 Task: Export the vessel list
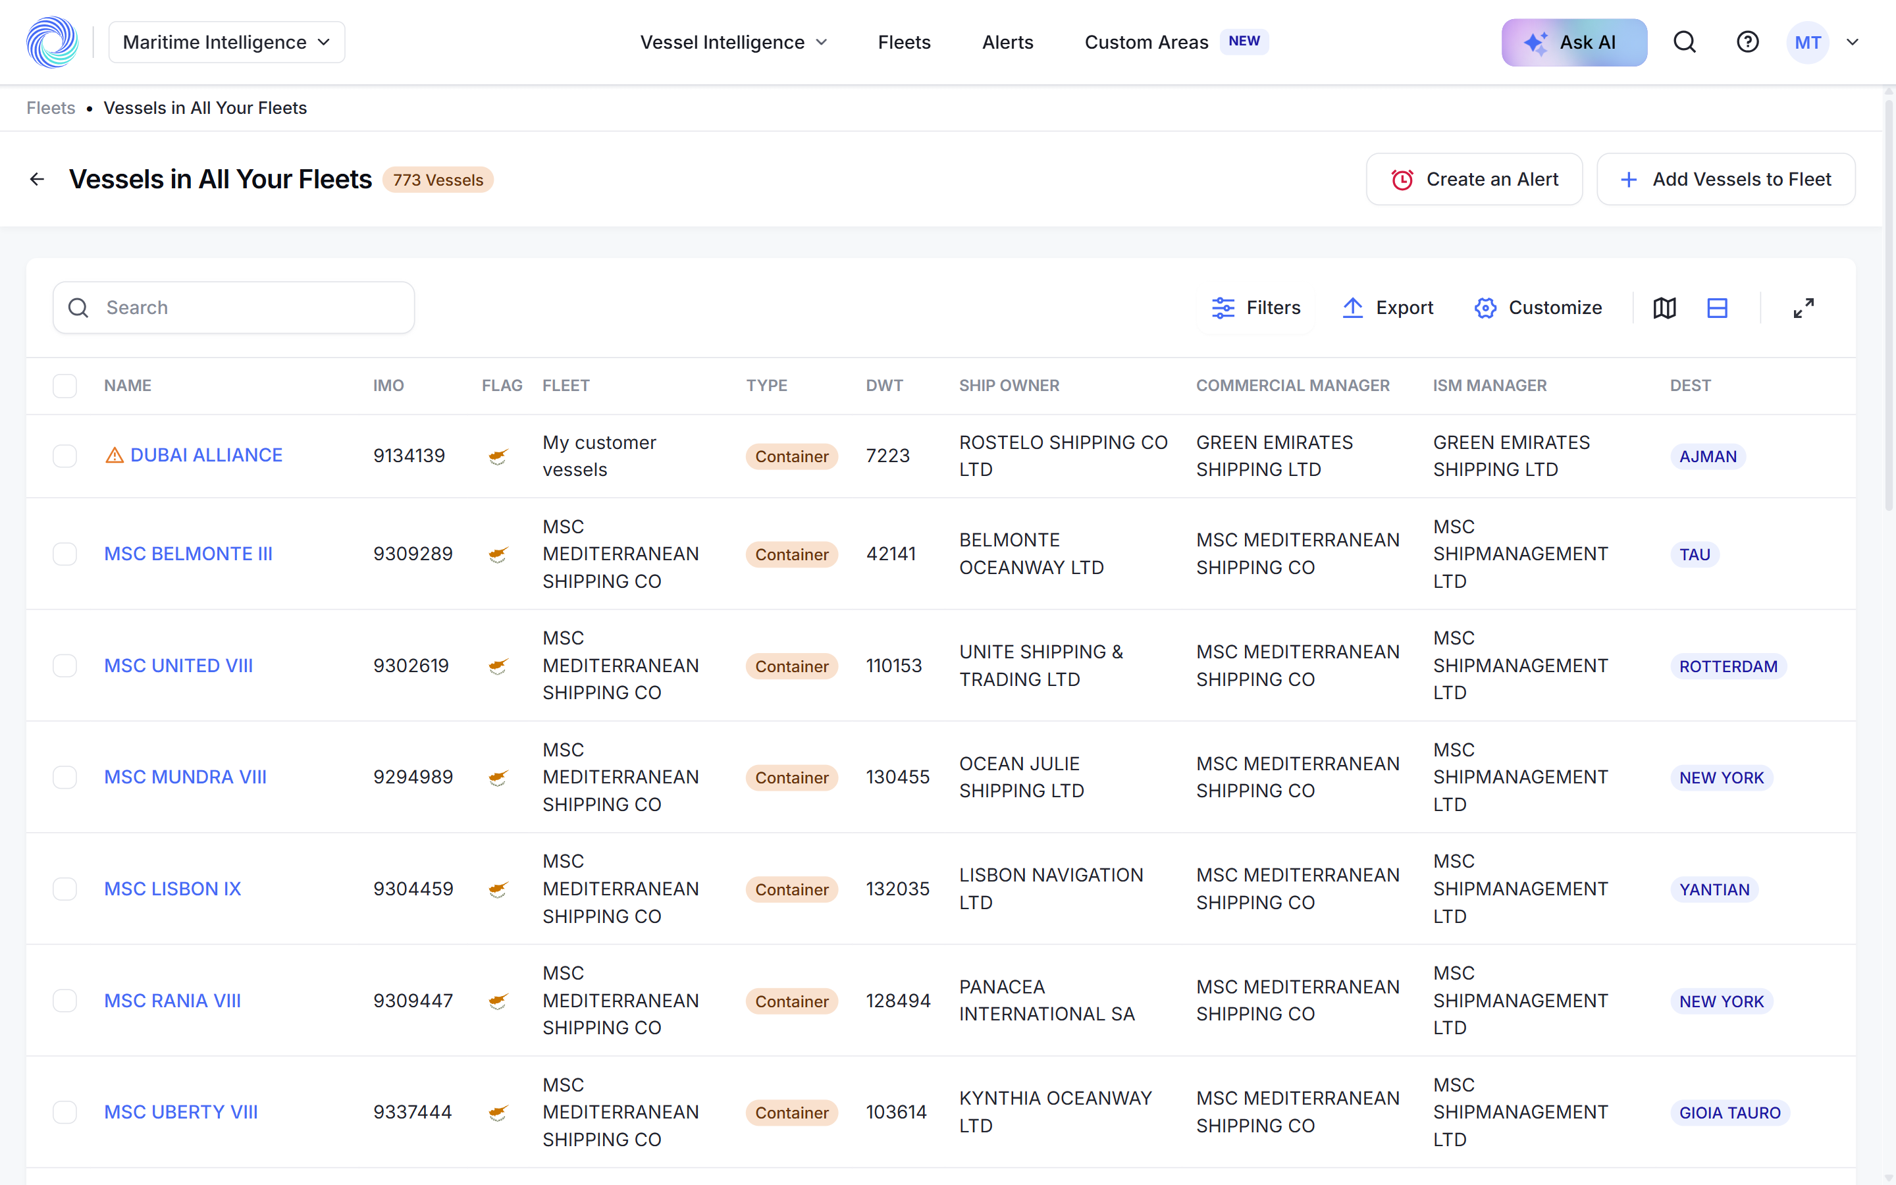pos(1388,308)
